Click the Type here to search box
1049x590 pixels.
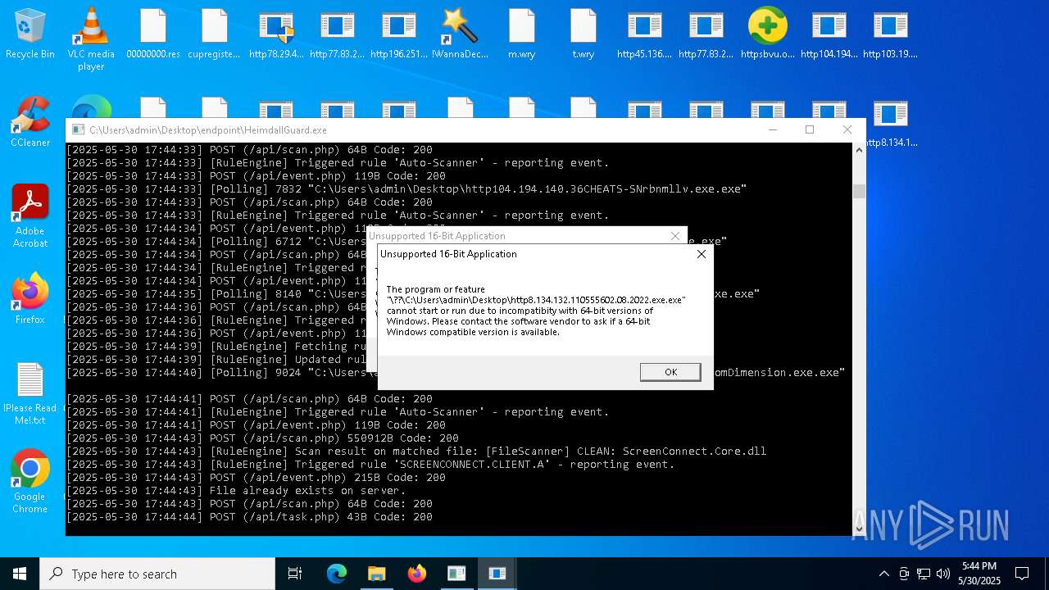157,574
